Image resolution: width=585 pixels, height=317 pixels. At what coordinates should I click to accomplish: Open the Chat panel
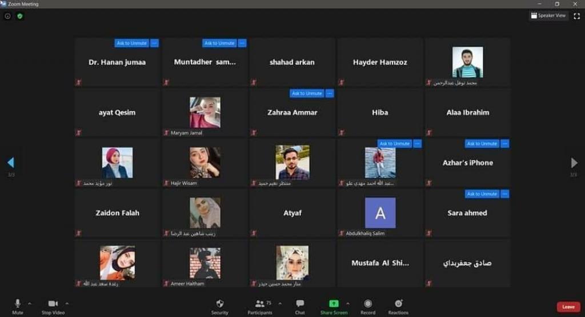click(x=300, y=303)
